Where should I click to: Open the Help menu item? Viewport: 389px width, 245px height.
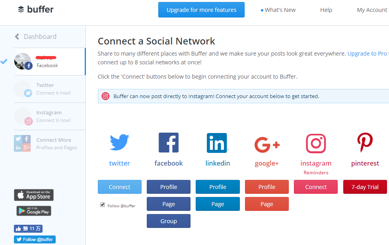click(326, 10)
